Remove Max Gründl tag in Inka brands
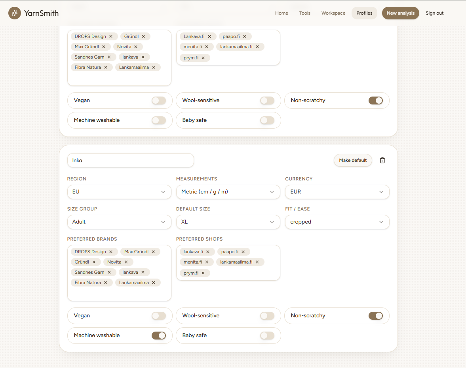Viewport: 466px width, 368px height. (x=153, y=252)
